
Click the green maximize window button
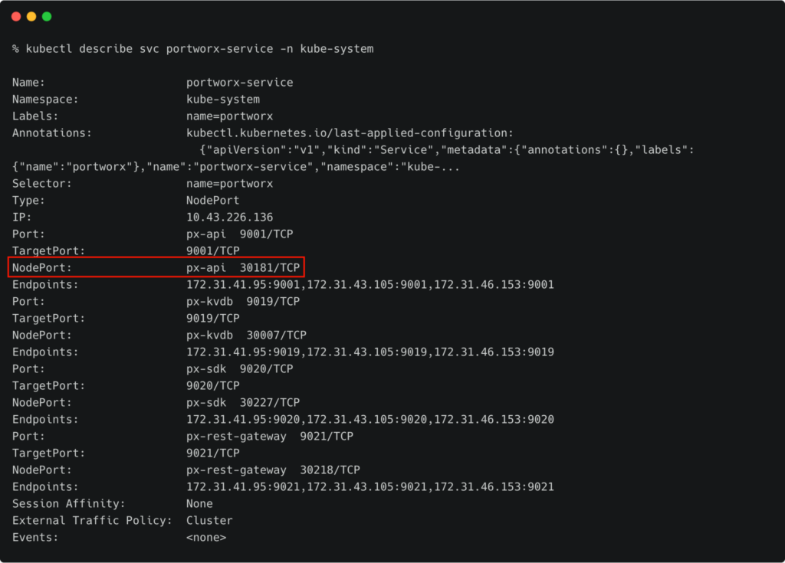(47, 16)
